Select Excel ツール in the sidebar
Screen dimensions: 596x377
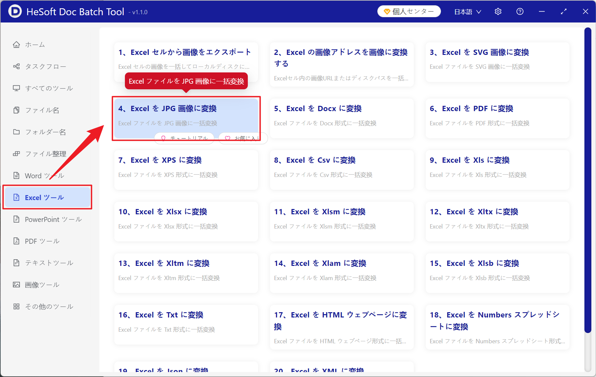48,197
